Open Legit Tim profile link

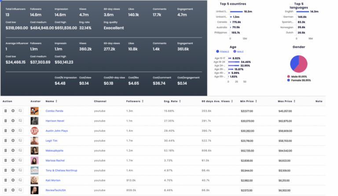pos(51,141)
